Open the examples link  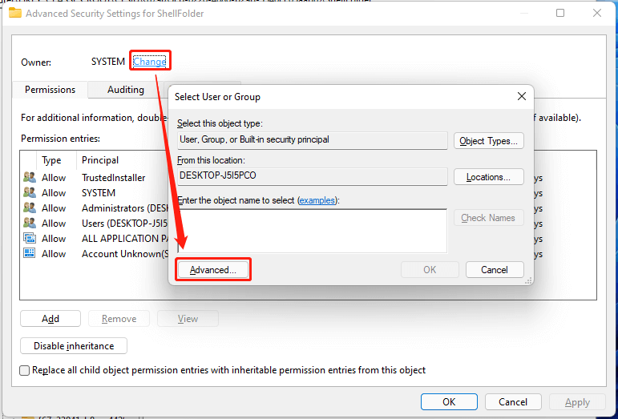pyautogui.click(x=317, y=200)
